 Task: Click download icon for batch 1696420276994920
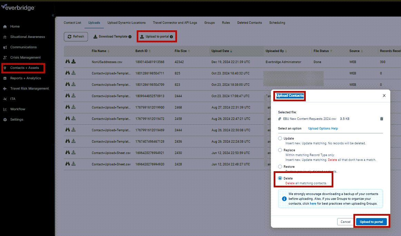coord(74,164)
